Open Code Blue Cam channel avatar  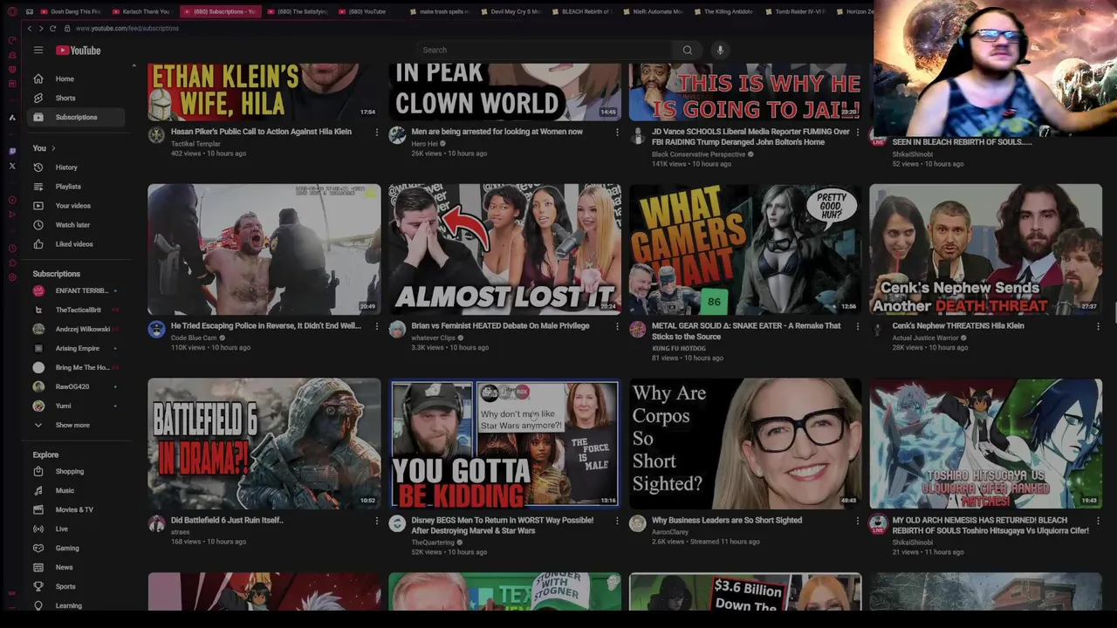point(157,330)
